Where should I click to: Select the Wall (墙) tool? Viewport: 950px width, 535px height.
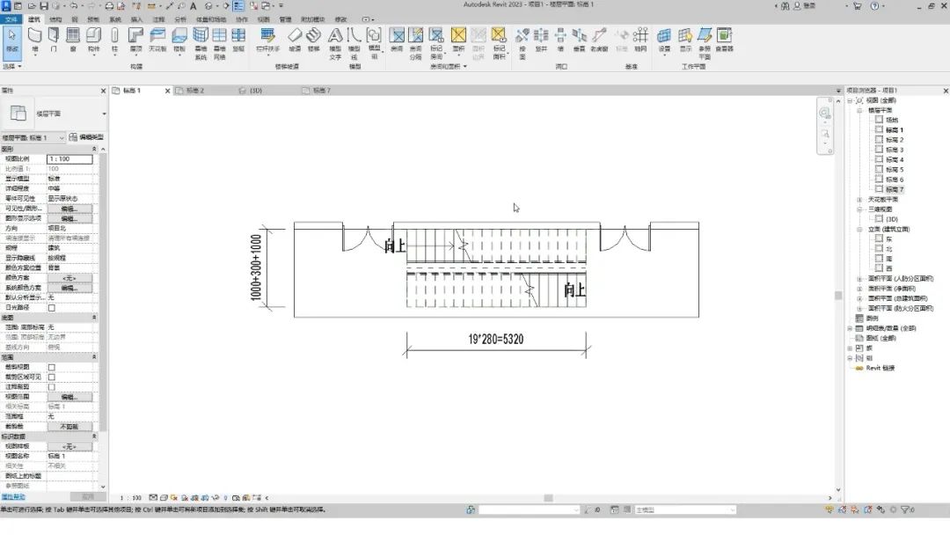(x=34, y=40)
